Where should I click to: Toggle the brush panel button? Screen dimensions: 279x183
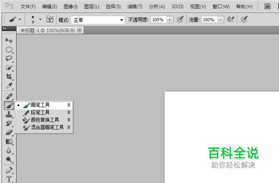coord(50,19)
